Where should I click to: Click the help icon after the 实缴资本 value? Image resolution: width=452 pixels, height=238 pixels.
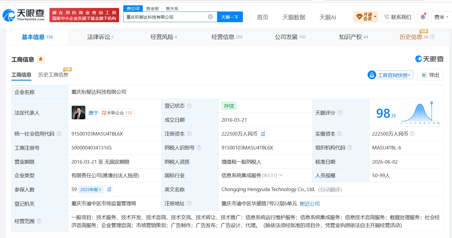[x=412, y=134]
